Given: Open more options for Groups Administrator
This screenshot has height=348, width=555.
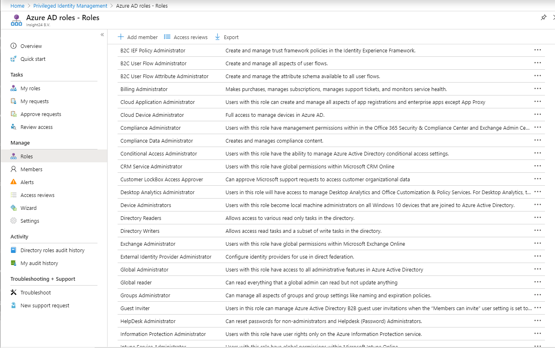Looking at the screenshot, I should [537, 295].
